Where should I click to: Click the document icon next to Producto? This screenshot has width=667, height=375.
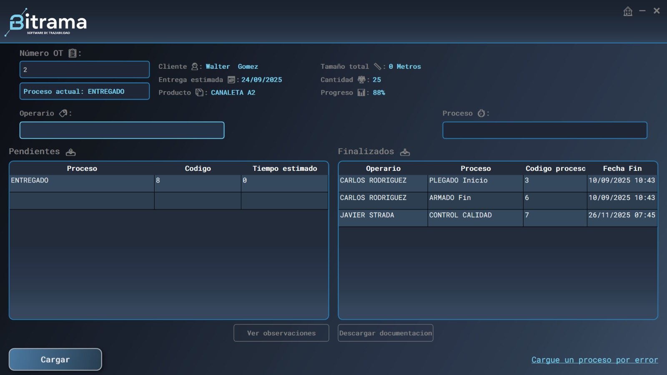[x=200, y=92]
